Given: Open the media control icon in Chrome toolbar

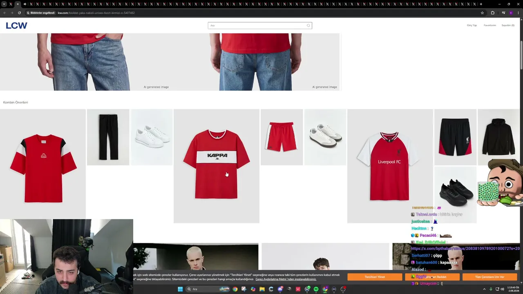Looking at the screenshot, I should 503,13.
